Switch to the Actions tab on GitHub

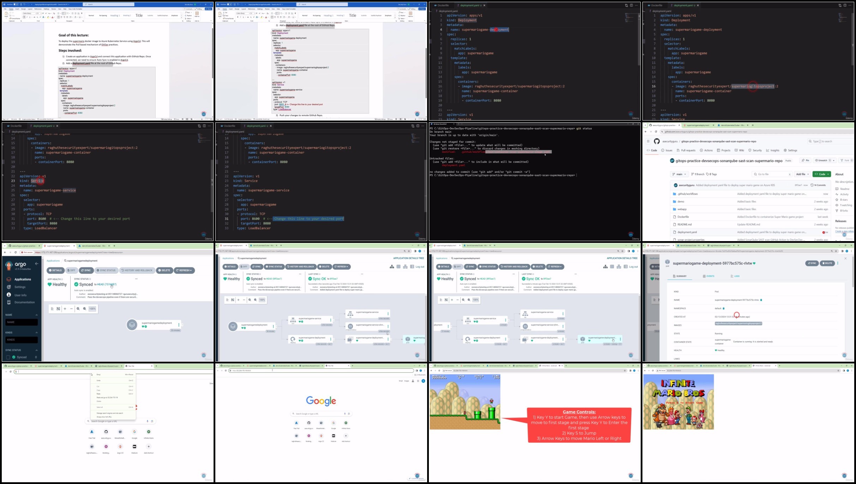pyautogui.click(x=706, y=151)
